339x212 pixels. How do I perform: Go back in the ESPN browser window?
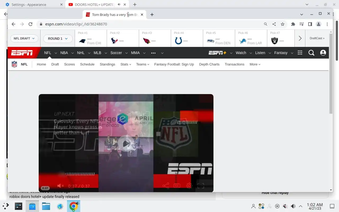click(x=14, y=24)
